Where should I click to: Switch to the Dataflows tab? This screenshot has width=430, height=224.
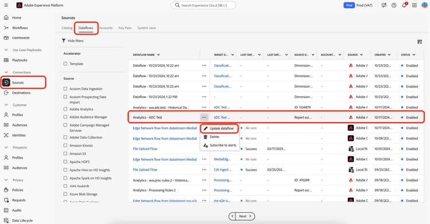86,28
